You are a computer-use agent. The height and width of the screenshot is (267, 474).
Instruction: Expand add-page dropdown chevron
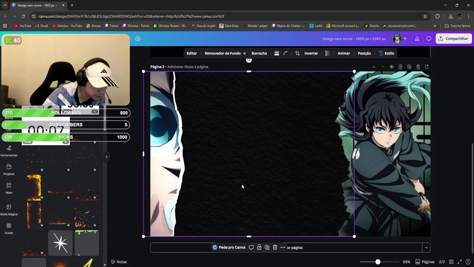coord(426,247)
